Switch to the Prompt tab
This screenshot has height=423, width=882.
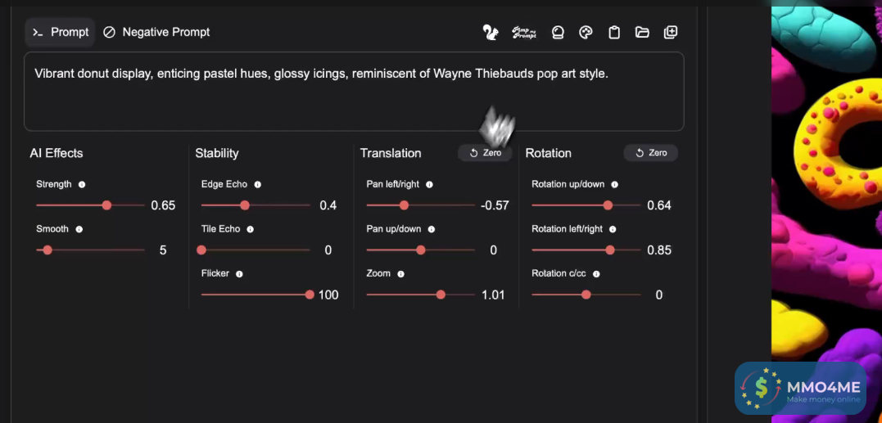coord(60,32)
